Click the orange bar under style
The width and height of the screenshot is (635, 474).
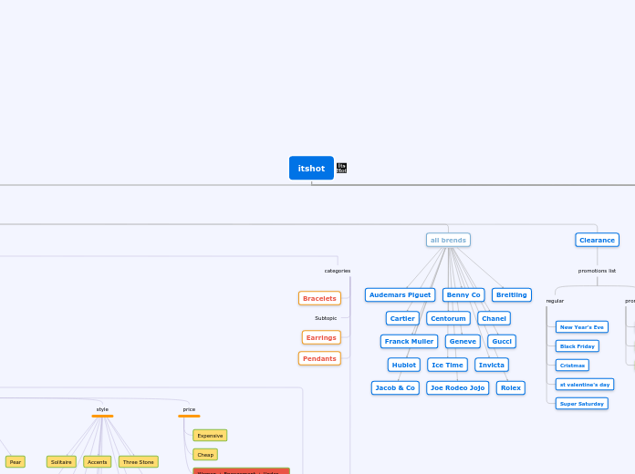click(x=102, y=416)
